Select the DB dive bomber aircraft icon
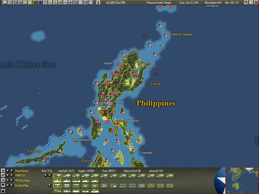259x194 pixels. 67,176
